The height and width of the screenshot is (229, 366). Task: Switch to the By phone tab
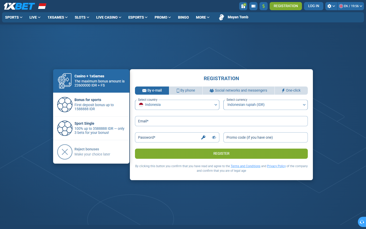point(186,91)
